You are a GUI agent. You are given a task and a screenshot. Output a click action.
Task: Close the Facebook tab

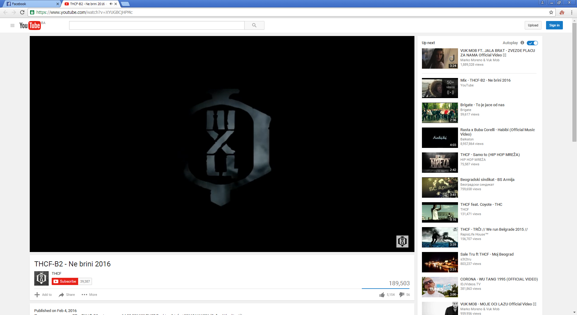(x=58, y=4)
